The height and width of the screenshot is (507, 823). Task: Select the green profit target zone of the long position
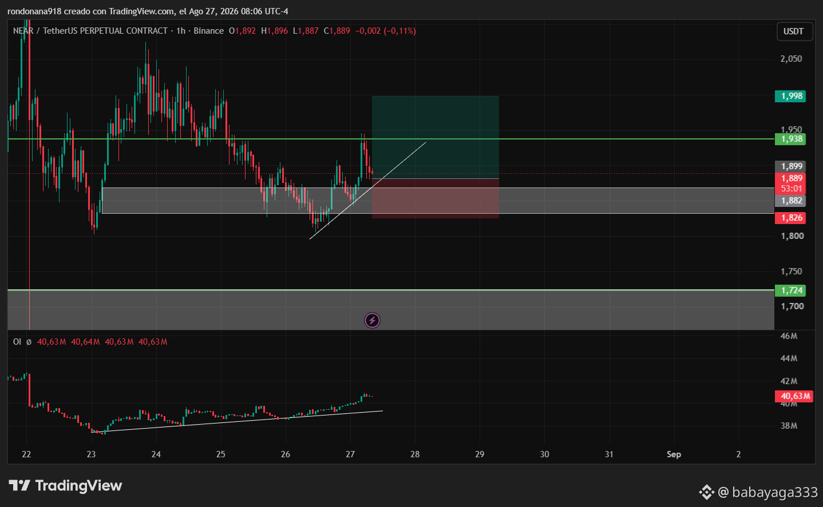click(x=436, y=137)
